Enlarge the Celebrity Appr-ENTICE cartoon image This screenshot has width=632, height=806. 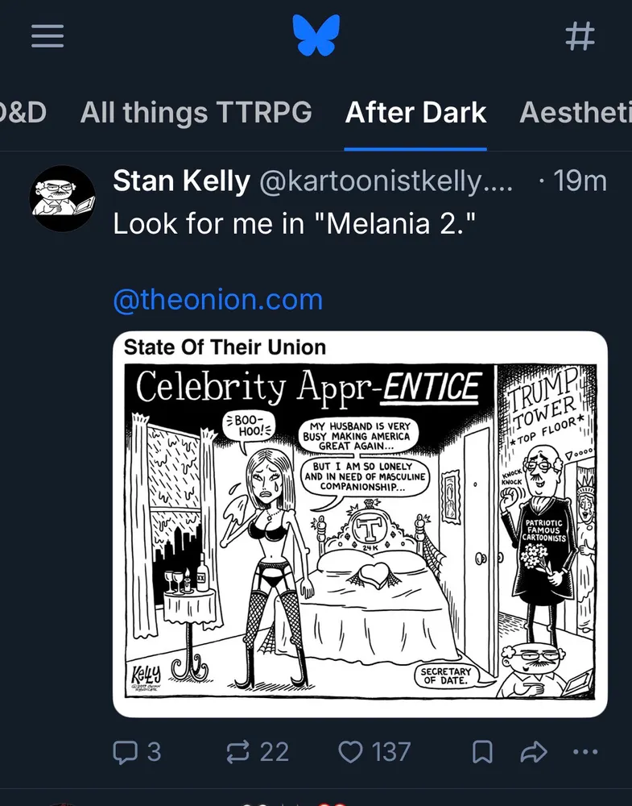click(x=360, y=524)
